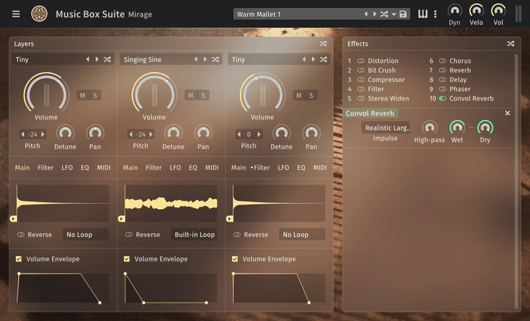Show the keyboard via piano keys icon
Image resolution: width=530 pixels, height=321 pixels.
[x=423, y=14]
